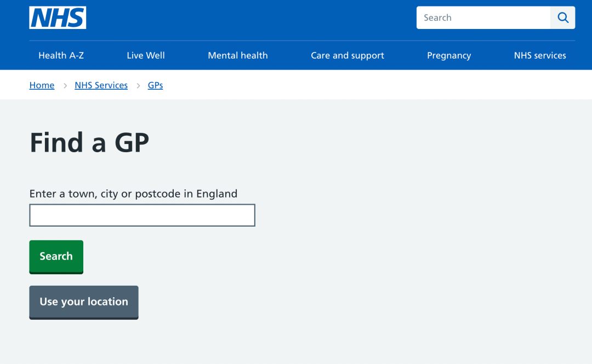Go to Mental health section

pos(238,55)
